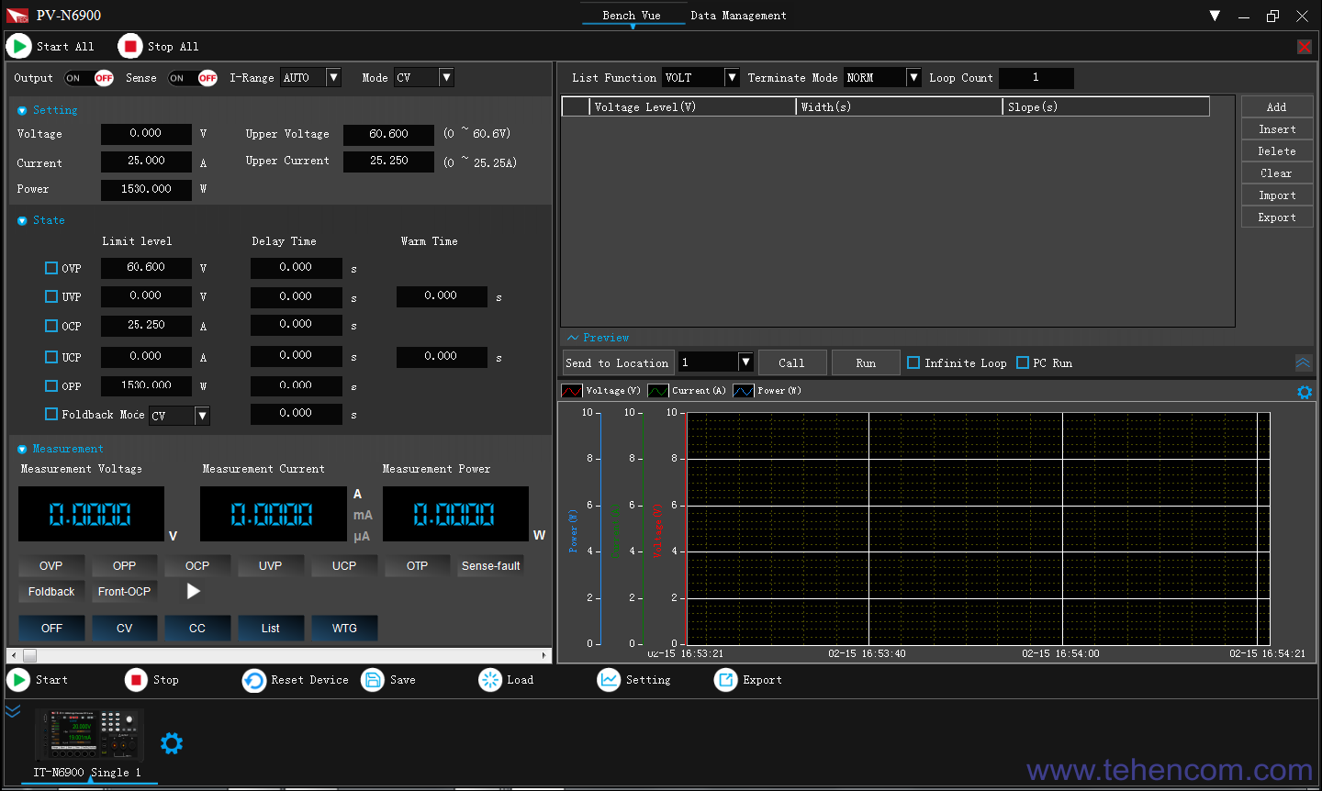The width and height of the screenshot is (1322, 791).
Task: Check the PC Run checkbox
Action: [1023, 362]
